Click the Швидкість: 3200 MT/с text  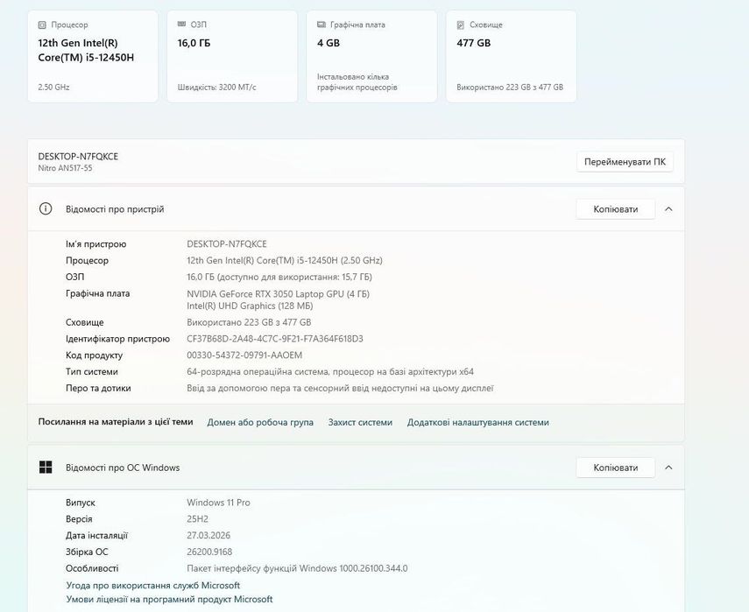217,88
